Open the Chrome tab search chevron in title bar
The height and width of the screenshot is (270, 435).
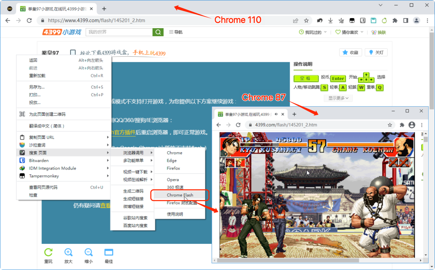coord(381,5)
